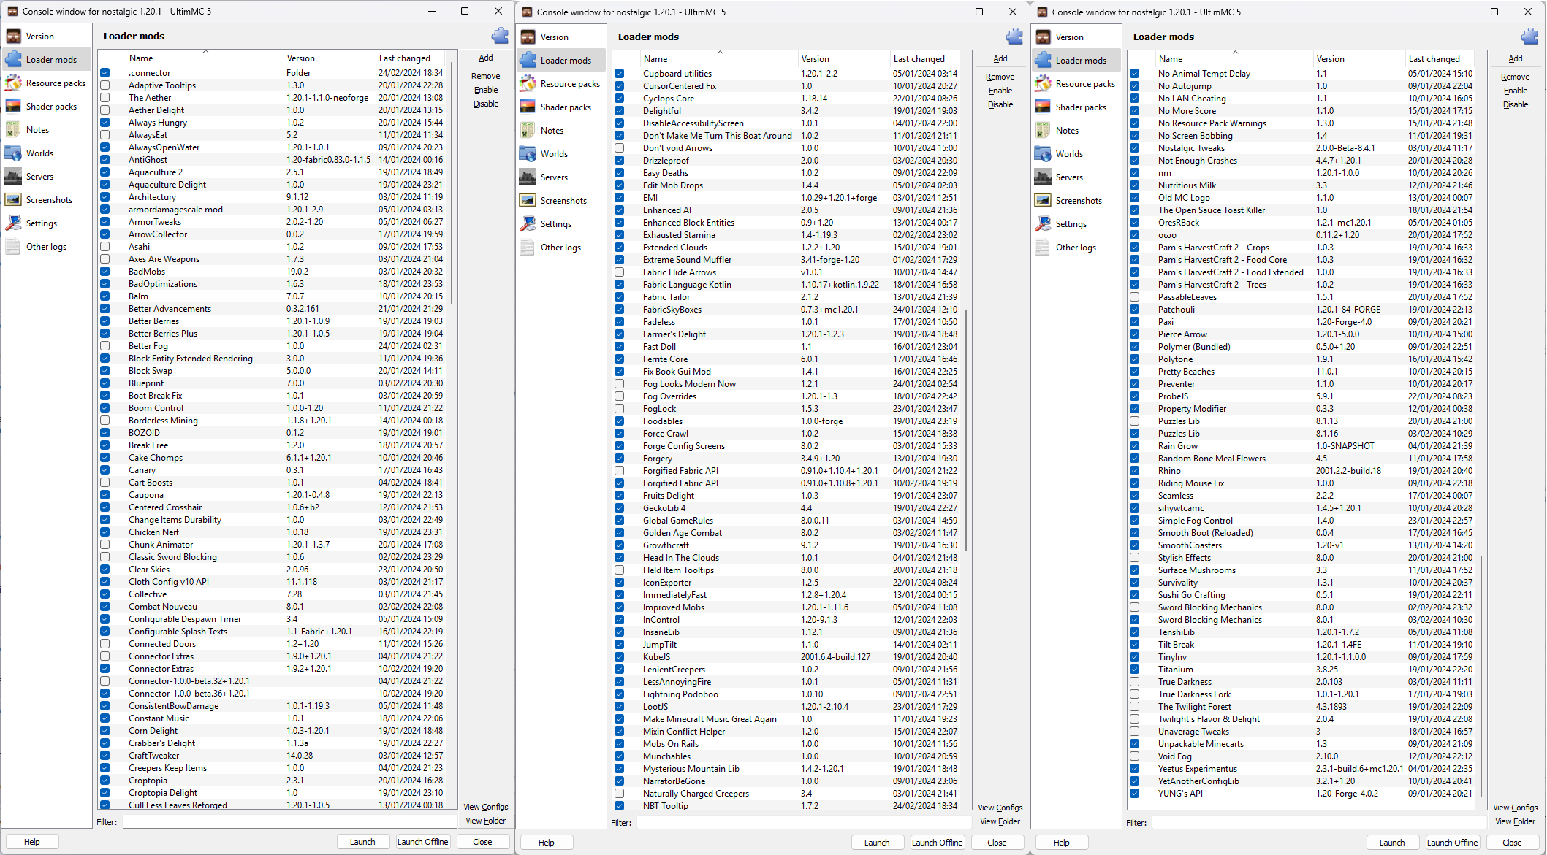The width and height of the screenshot is (1547, 855).
Task: Sort by Name column in middle window
Action: pyautogui.click(x=719, y=59)
